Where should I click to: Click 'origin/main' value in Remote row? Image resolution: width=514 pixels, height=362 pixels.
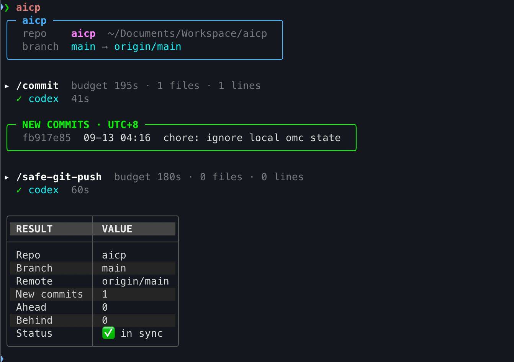(x=135, y=281)
